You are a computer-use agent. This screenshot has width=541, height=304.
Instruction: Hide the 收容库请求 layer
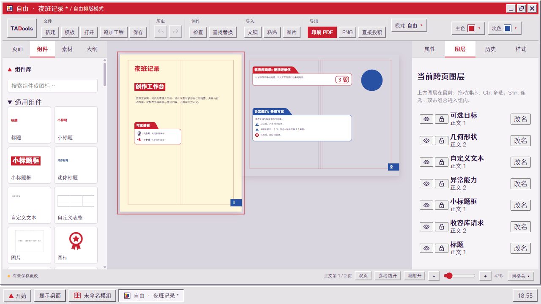point(426,227)
